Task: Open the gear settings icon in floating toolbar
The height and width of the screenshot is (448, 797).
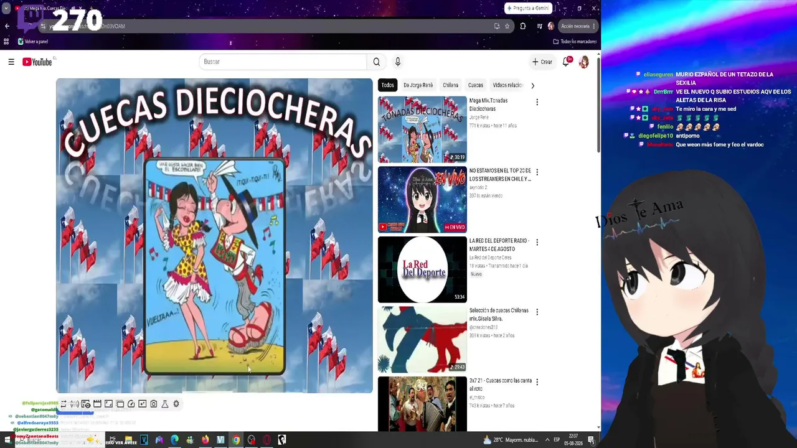Action: [176, 404]
